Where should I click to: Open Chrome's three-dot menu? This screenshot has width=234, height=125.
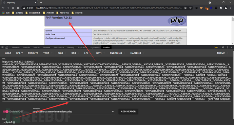pyautogui.click(x=231, y=8)
